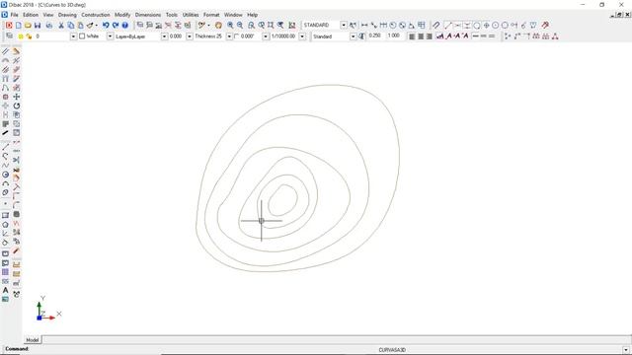Select the Polyline tool in the left toolbar
The height and width of the screenshot is (355, 632).
pyautogui.click(x=5, y=156)
